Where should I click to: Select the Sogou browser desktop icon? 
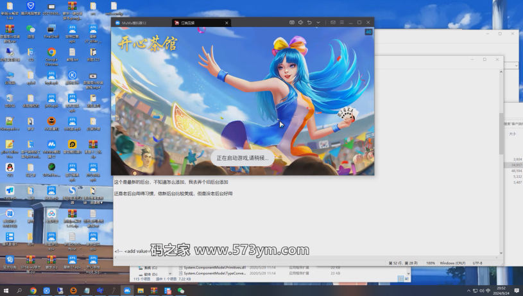72,195
